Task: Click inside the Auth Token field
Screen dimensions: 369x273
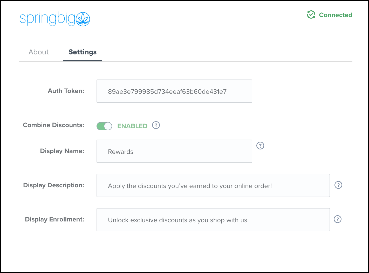Action: [x=174, y=91]
